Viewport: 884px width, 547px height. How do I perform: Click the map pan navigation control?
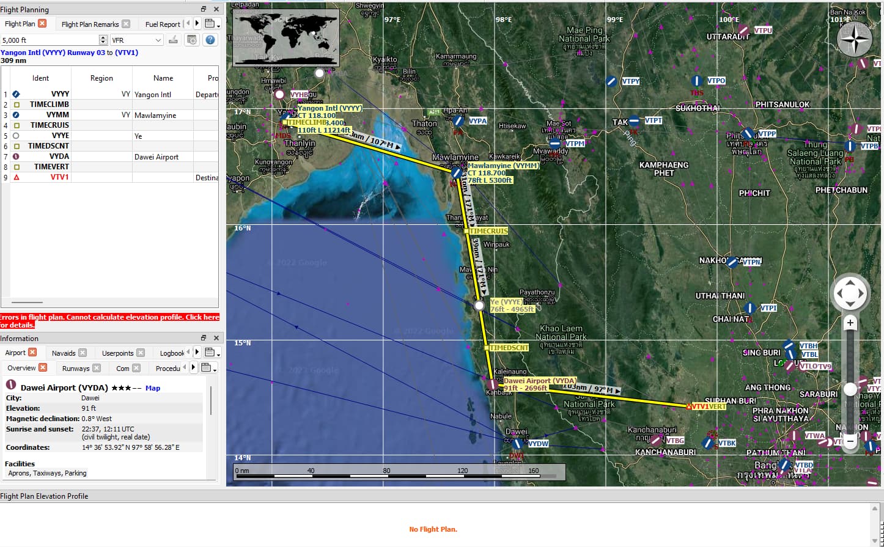[x=850, y=294]
